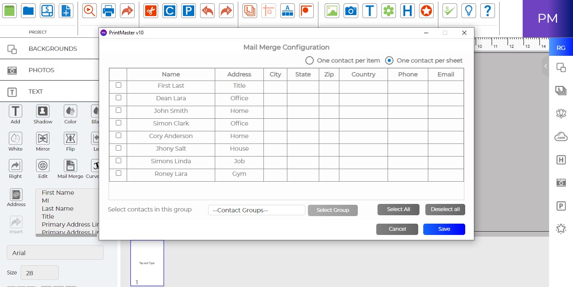
Task: Click the printer icon
Action: click(x=108, y=11)
